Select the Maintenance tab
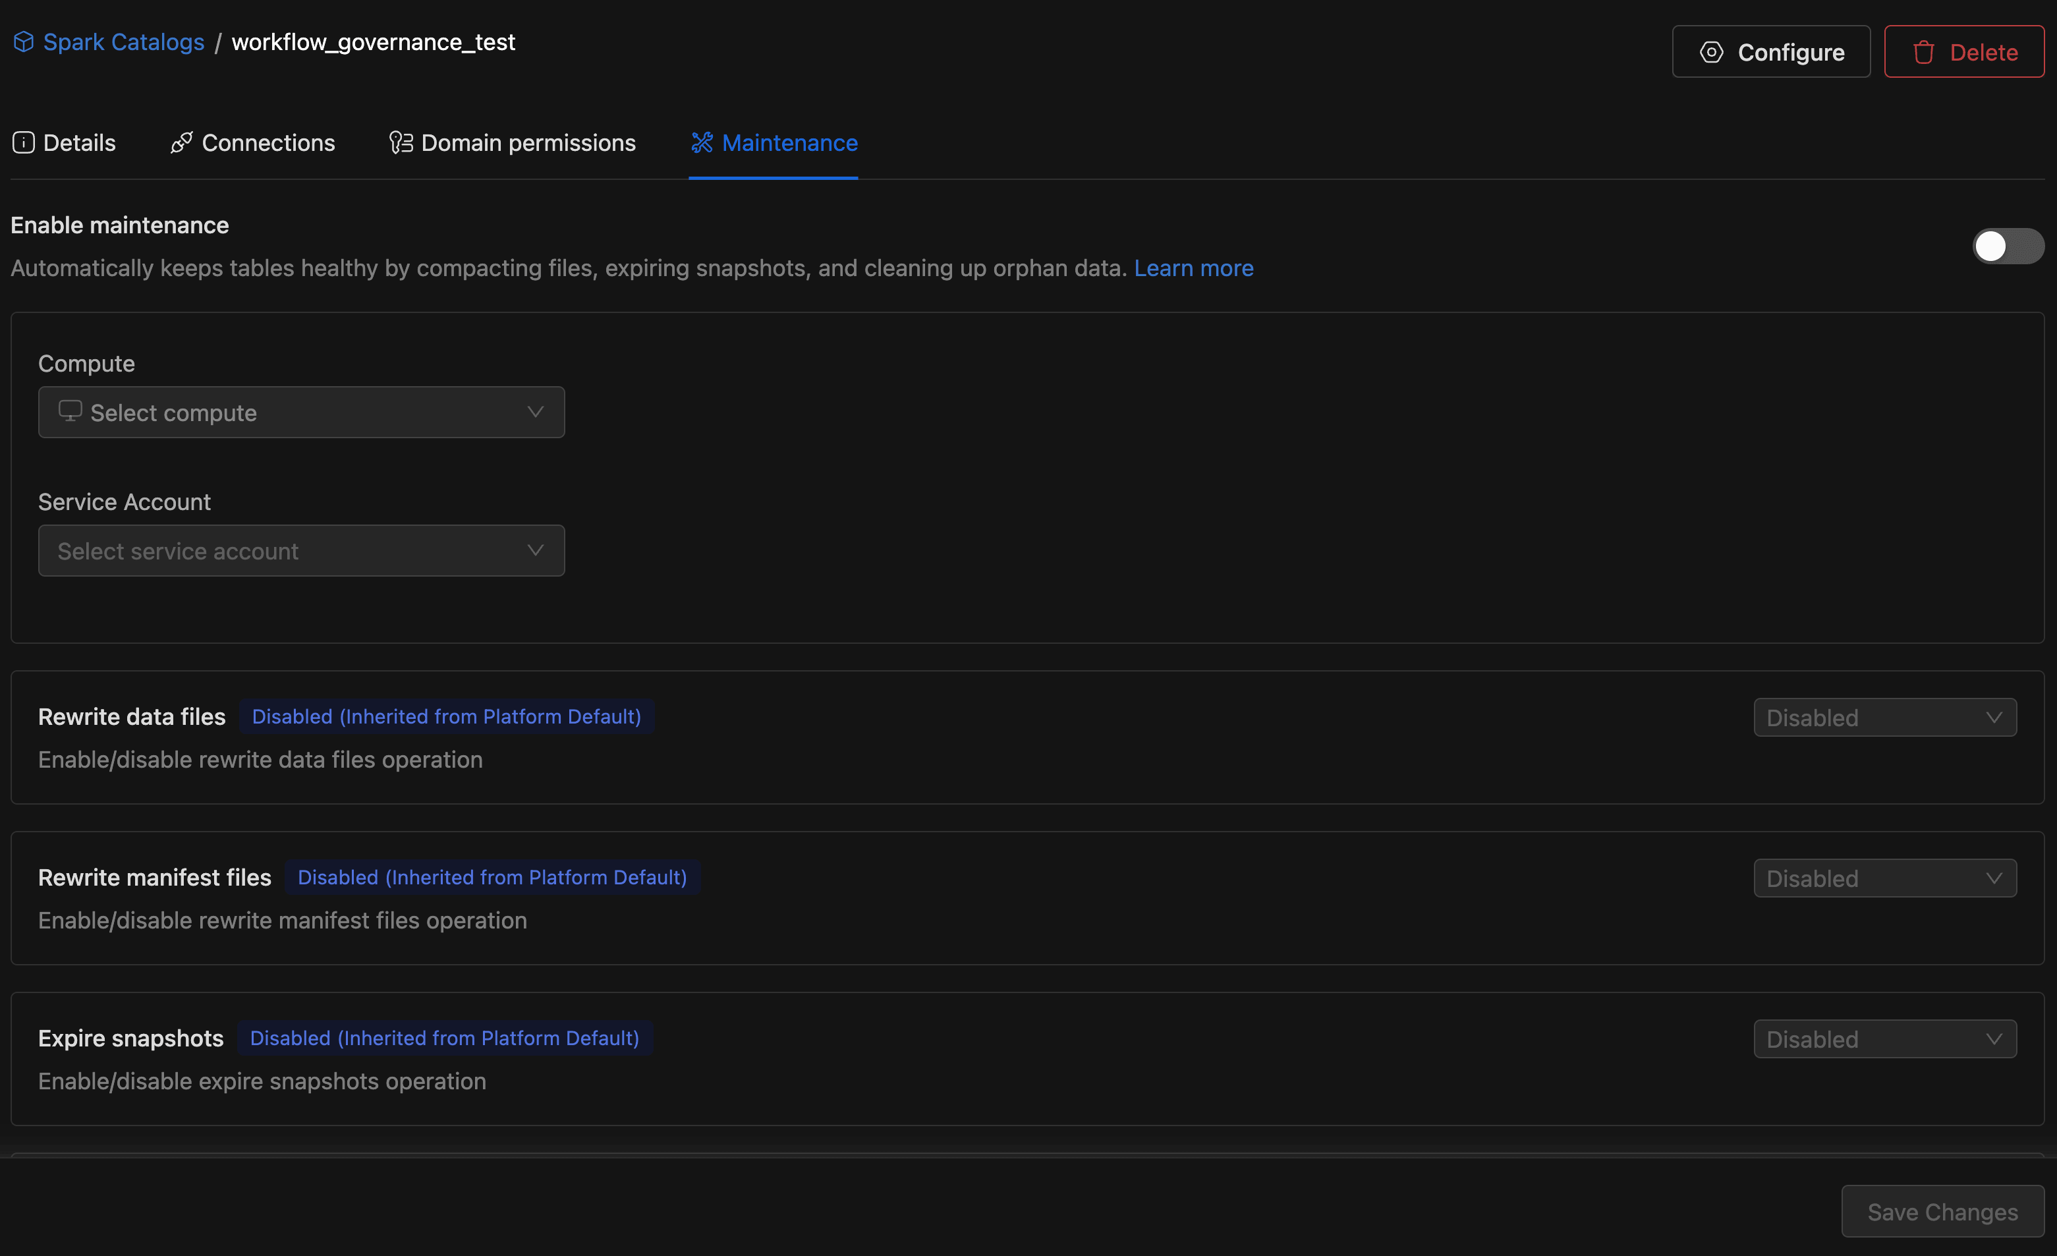 (774, 143)
